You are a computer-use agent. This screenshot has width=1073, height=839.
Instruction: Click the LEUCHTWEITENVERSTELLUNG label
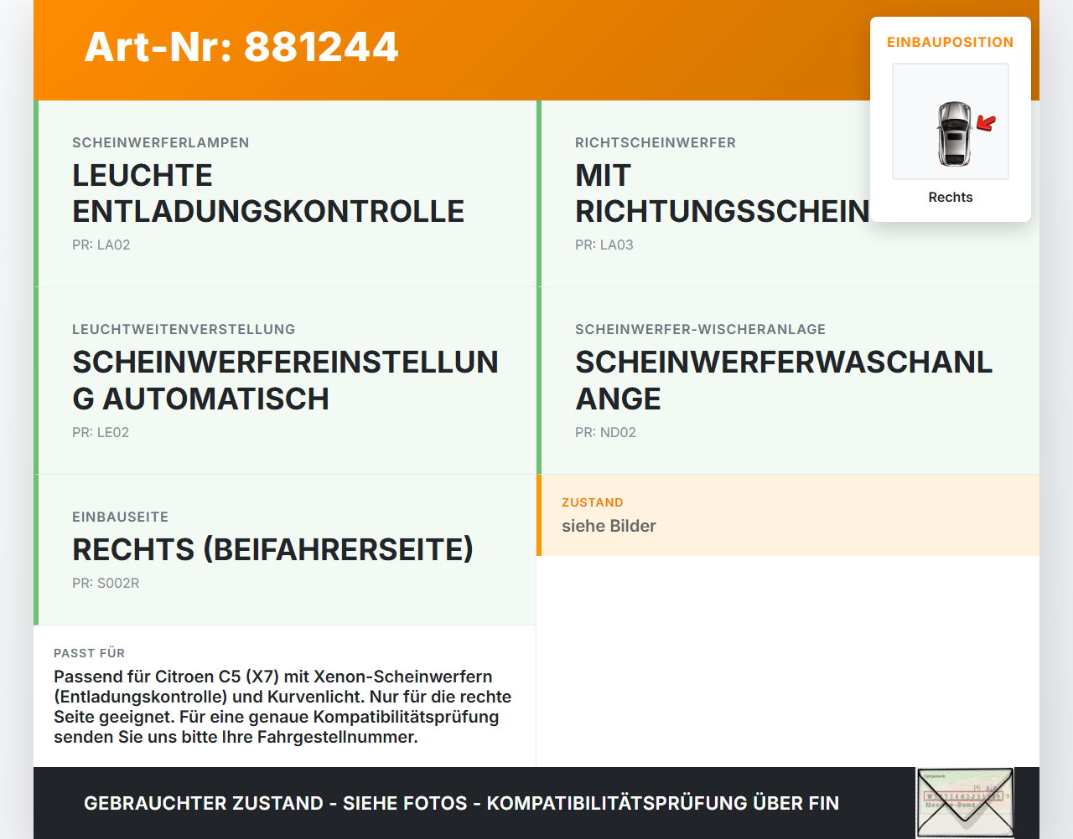tap(184, 329)
